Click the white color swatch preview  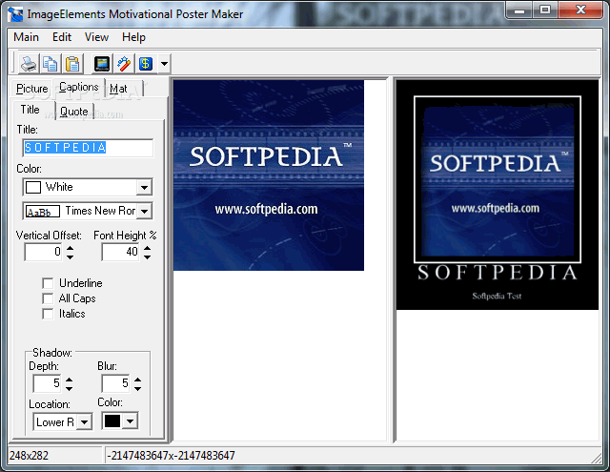[33, 187]
